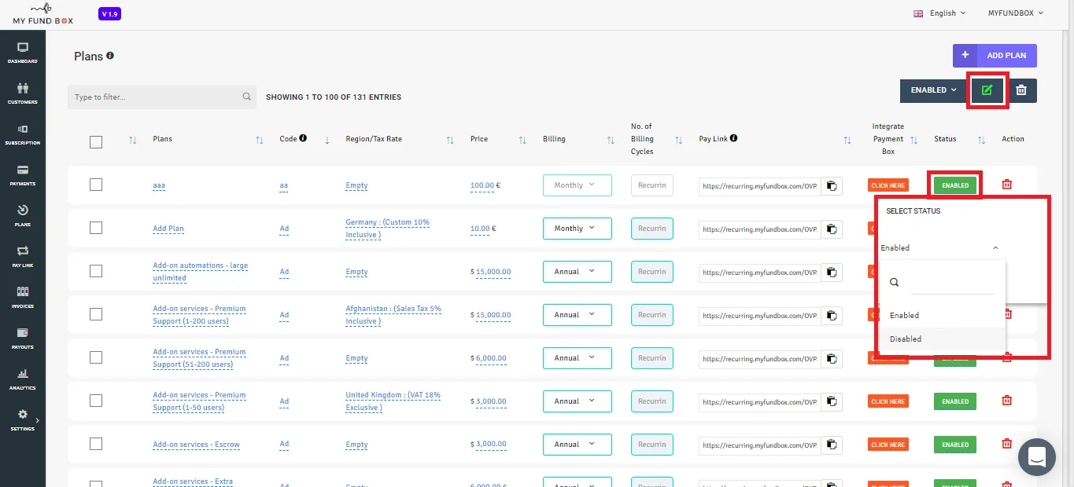Click the green bulk edit icon
Screen dimensions: 1074x487
pyautogui.click(x=987, y=90)
